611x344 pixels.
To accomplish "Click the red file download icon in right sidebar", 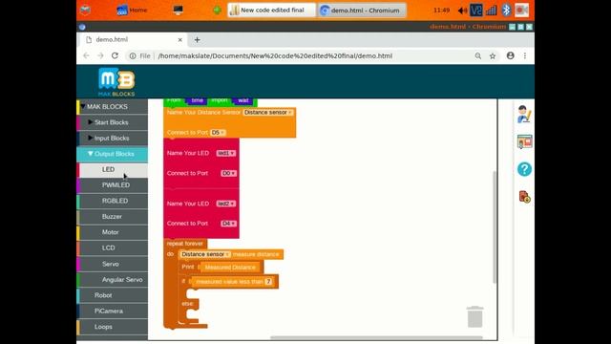I will (x=524, y=196).
